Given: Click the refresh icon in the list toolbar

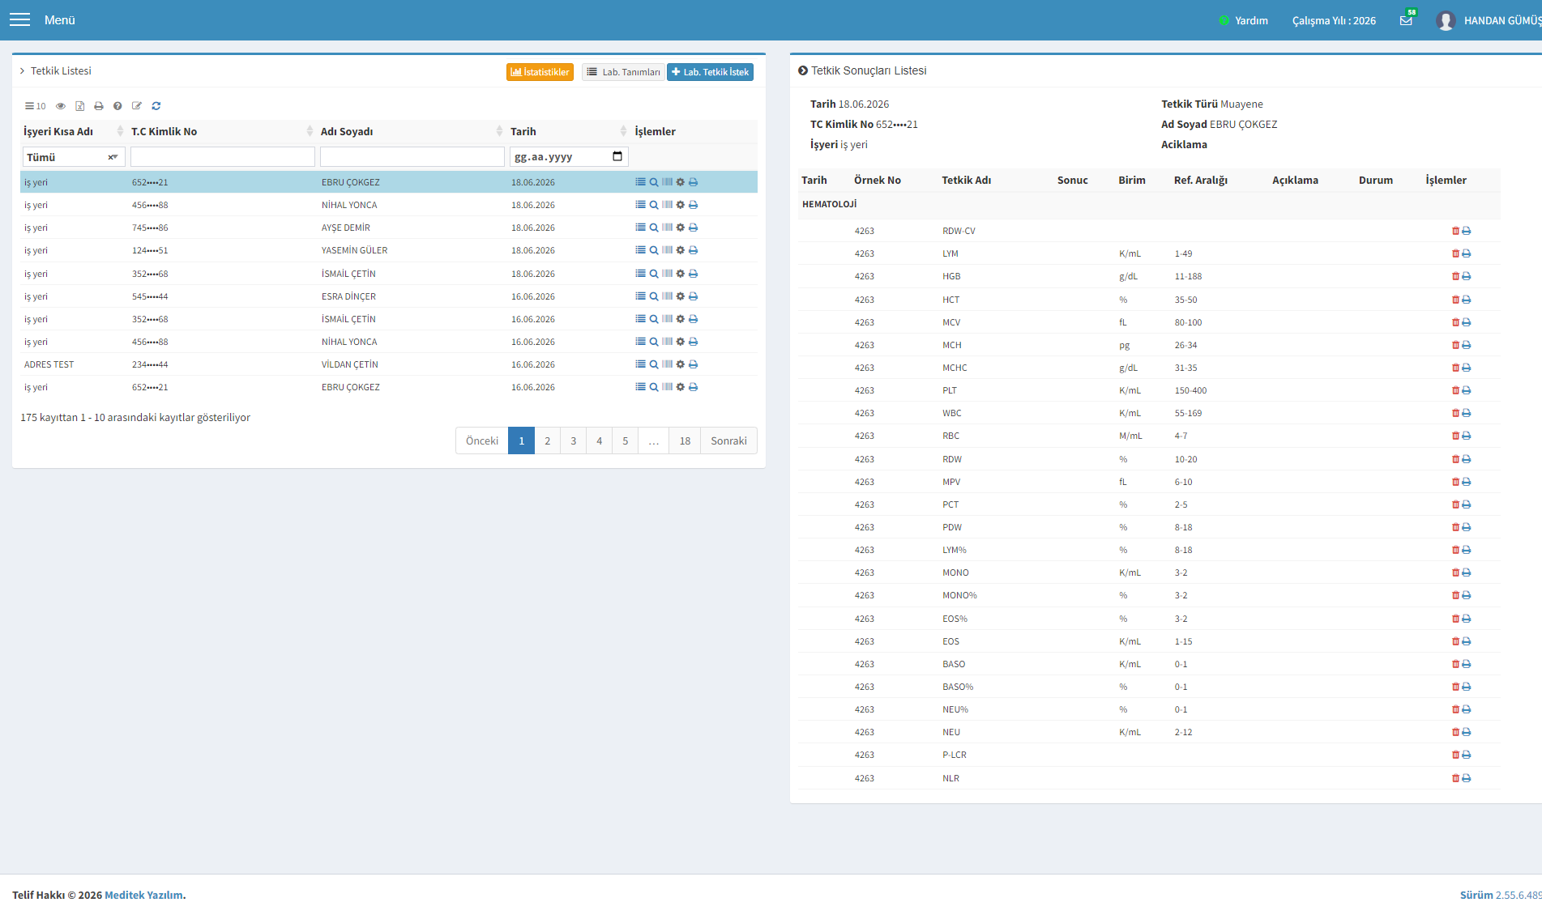Looking at the screenshot, I should [156, 106].
